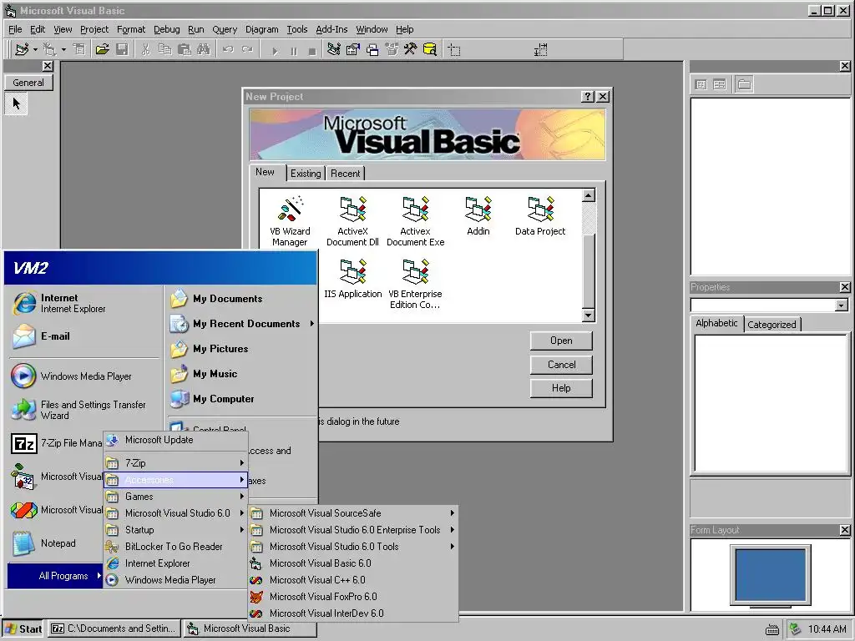Click the Open Project folder icon

pyautogui.click(x=102, y=49)
